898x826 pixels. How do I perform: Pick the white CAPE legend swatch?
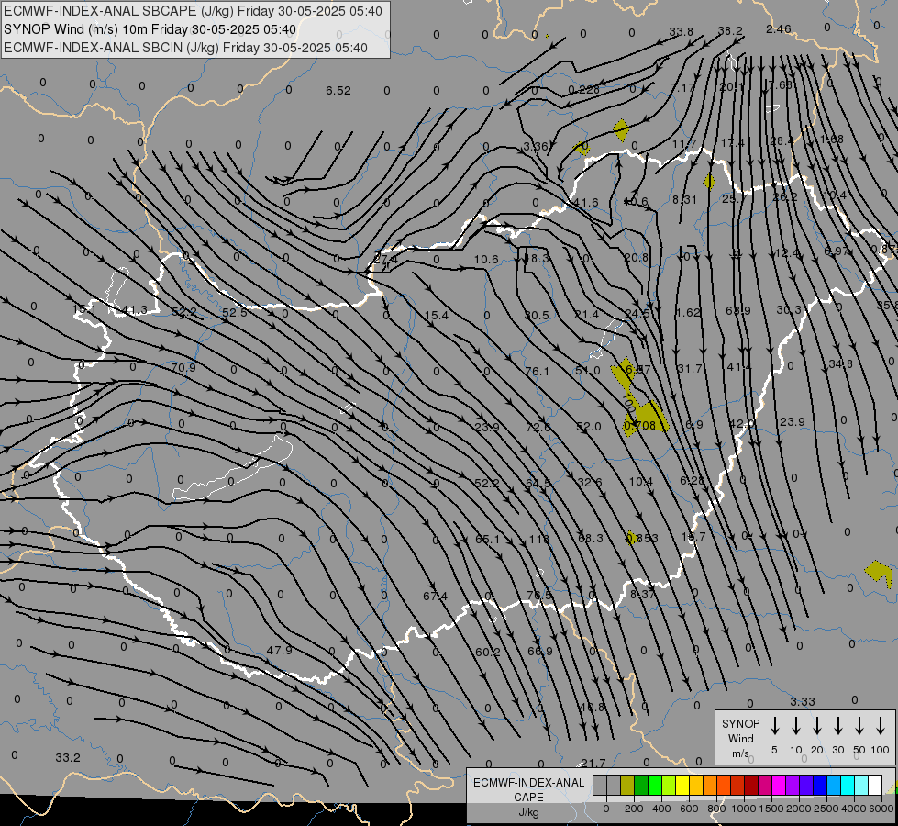874,785
